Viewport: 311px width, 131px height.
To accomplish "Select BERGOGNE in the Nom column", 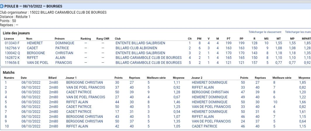I will tap(36, 53).
